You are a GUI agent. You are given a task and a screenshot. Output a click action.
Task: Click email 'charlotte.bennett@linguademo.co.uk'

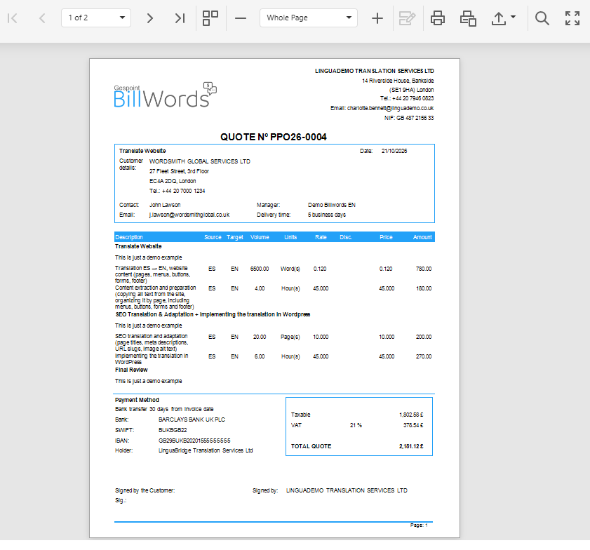coord(390,108)
